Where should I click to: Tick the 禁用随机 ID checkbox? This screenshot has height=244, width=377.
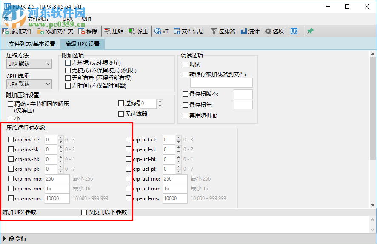185,116
